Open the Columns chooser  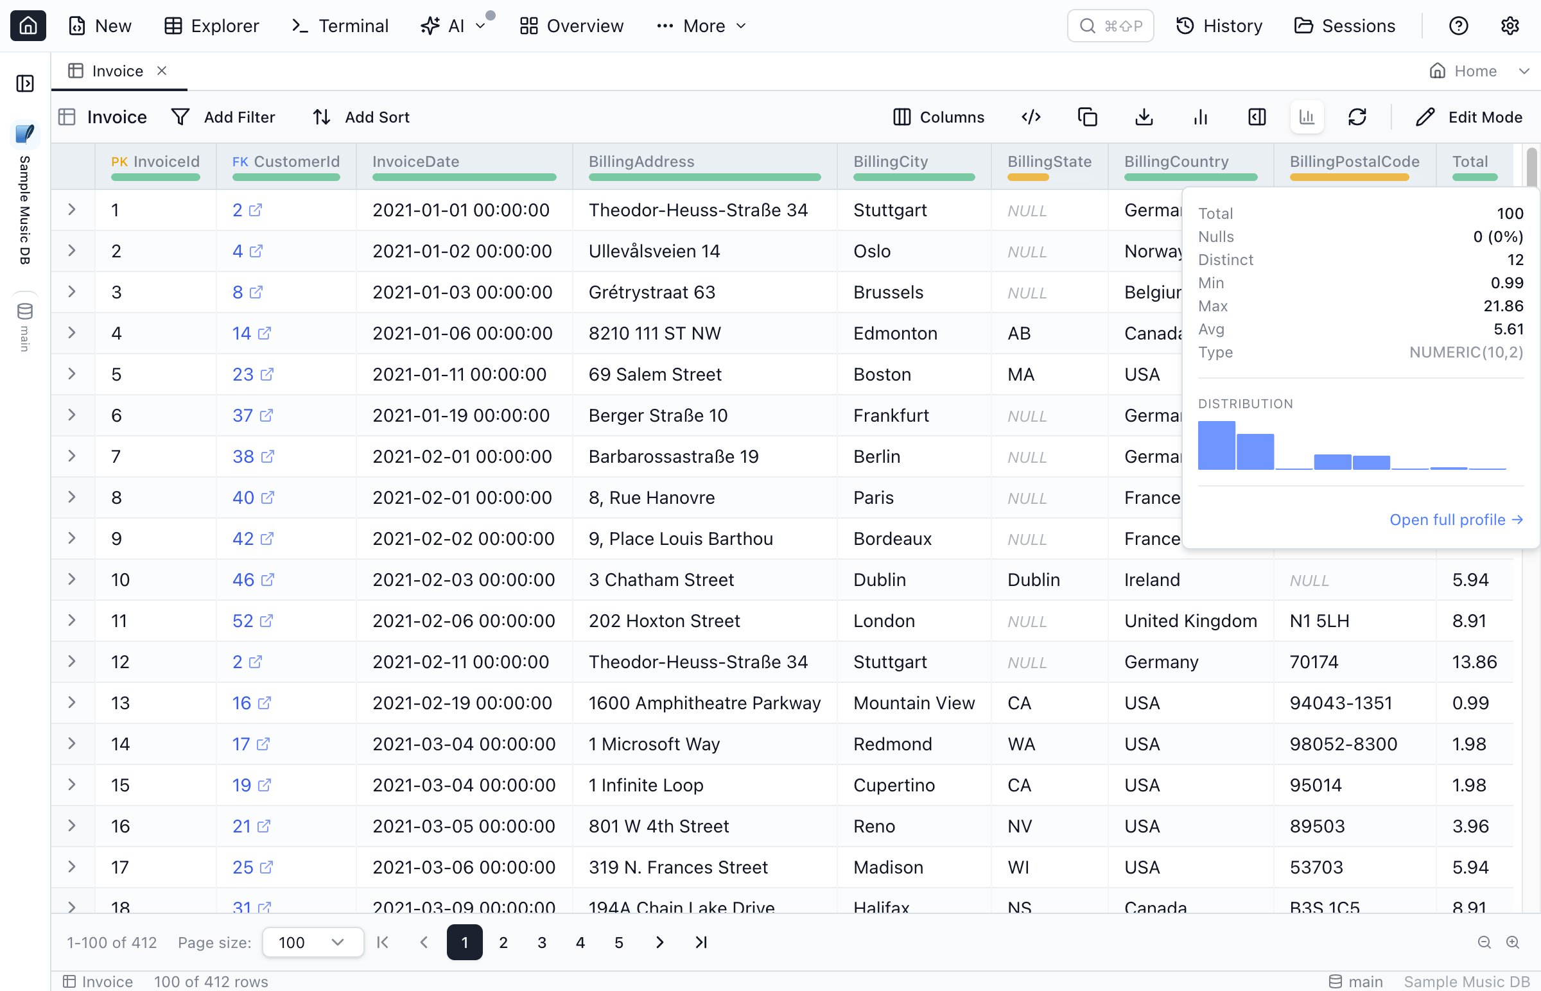939,117
